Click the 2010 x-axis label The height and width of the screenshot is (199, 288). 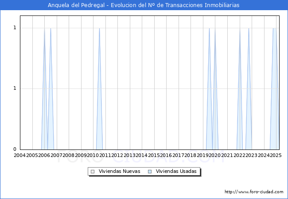tap(93, 155)
